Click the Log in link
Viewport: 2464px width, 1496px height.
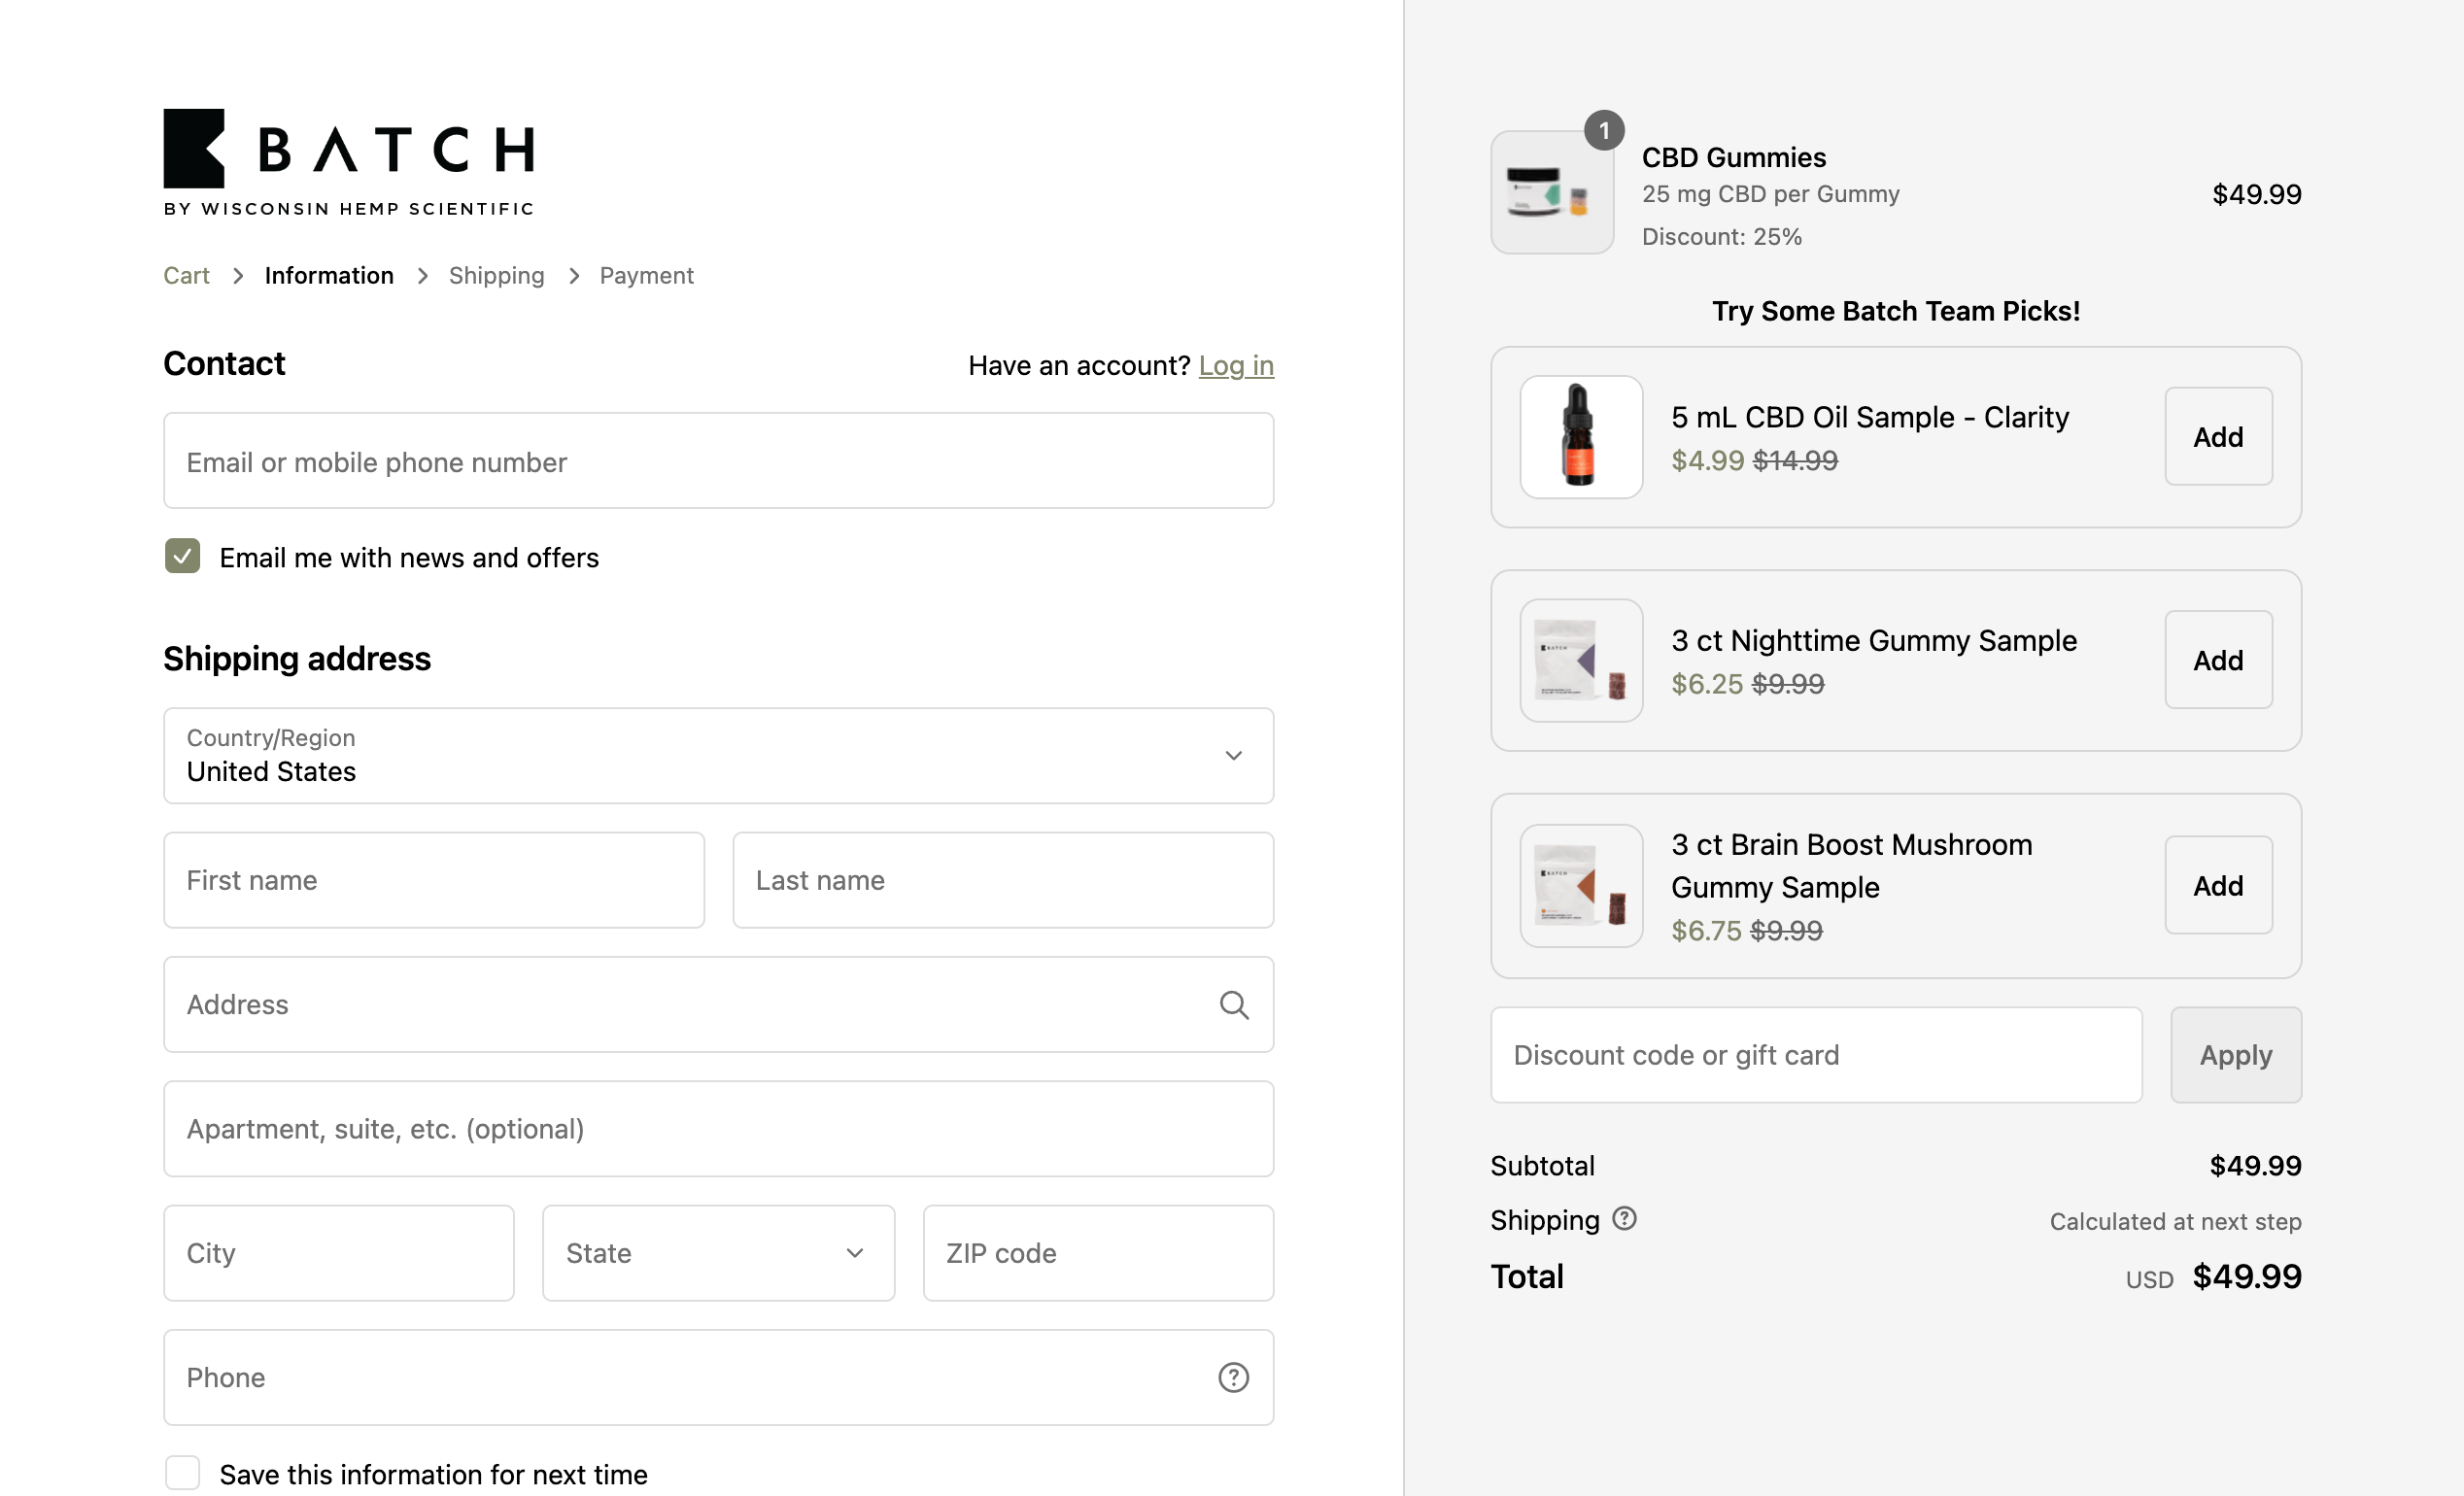1236,365
